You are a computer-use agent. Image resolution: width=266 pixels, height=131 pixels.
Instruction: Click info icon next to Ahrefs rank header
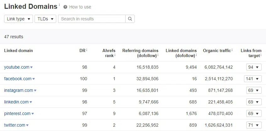[115, 55]
